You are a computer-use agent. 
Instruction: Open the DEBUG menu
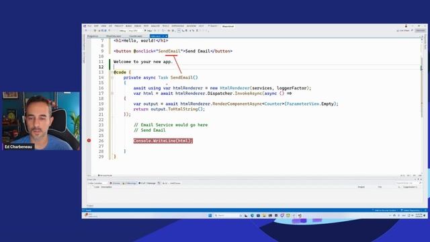[x=138, y=26]
